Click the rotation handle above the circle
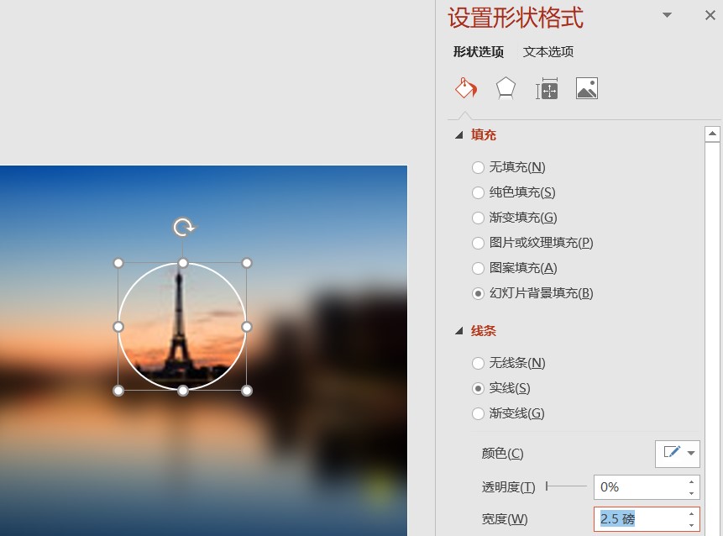Image resolution: width=723 pixels, height=536 pixels. [x=183, y=228]
